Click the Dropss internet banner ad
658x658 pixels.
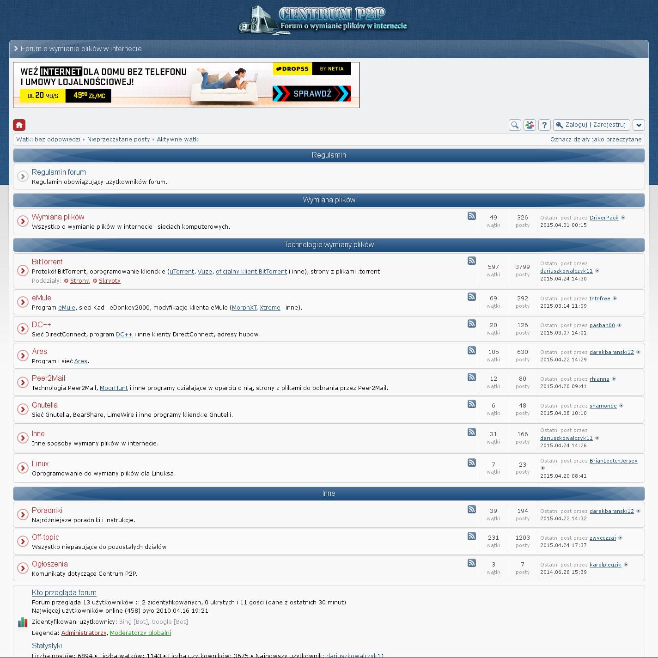[x=186, y=85]
